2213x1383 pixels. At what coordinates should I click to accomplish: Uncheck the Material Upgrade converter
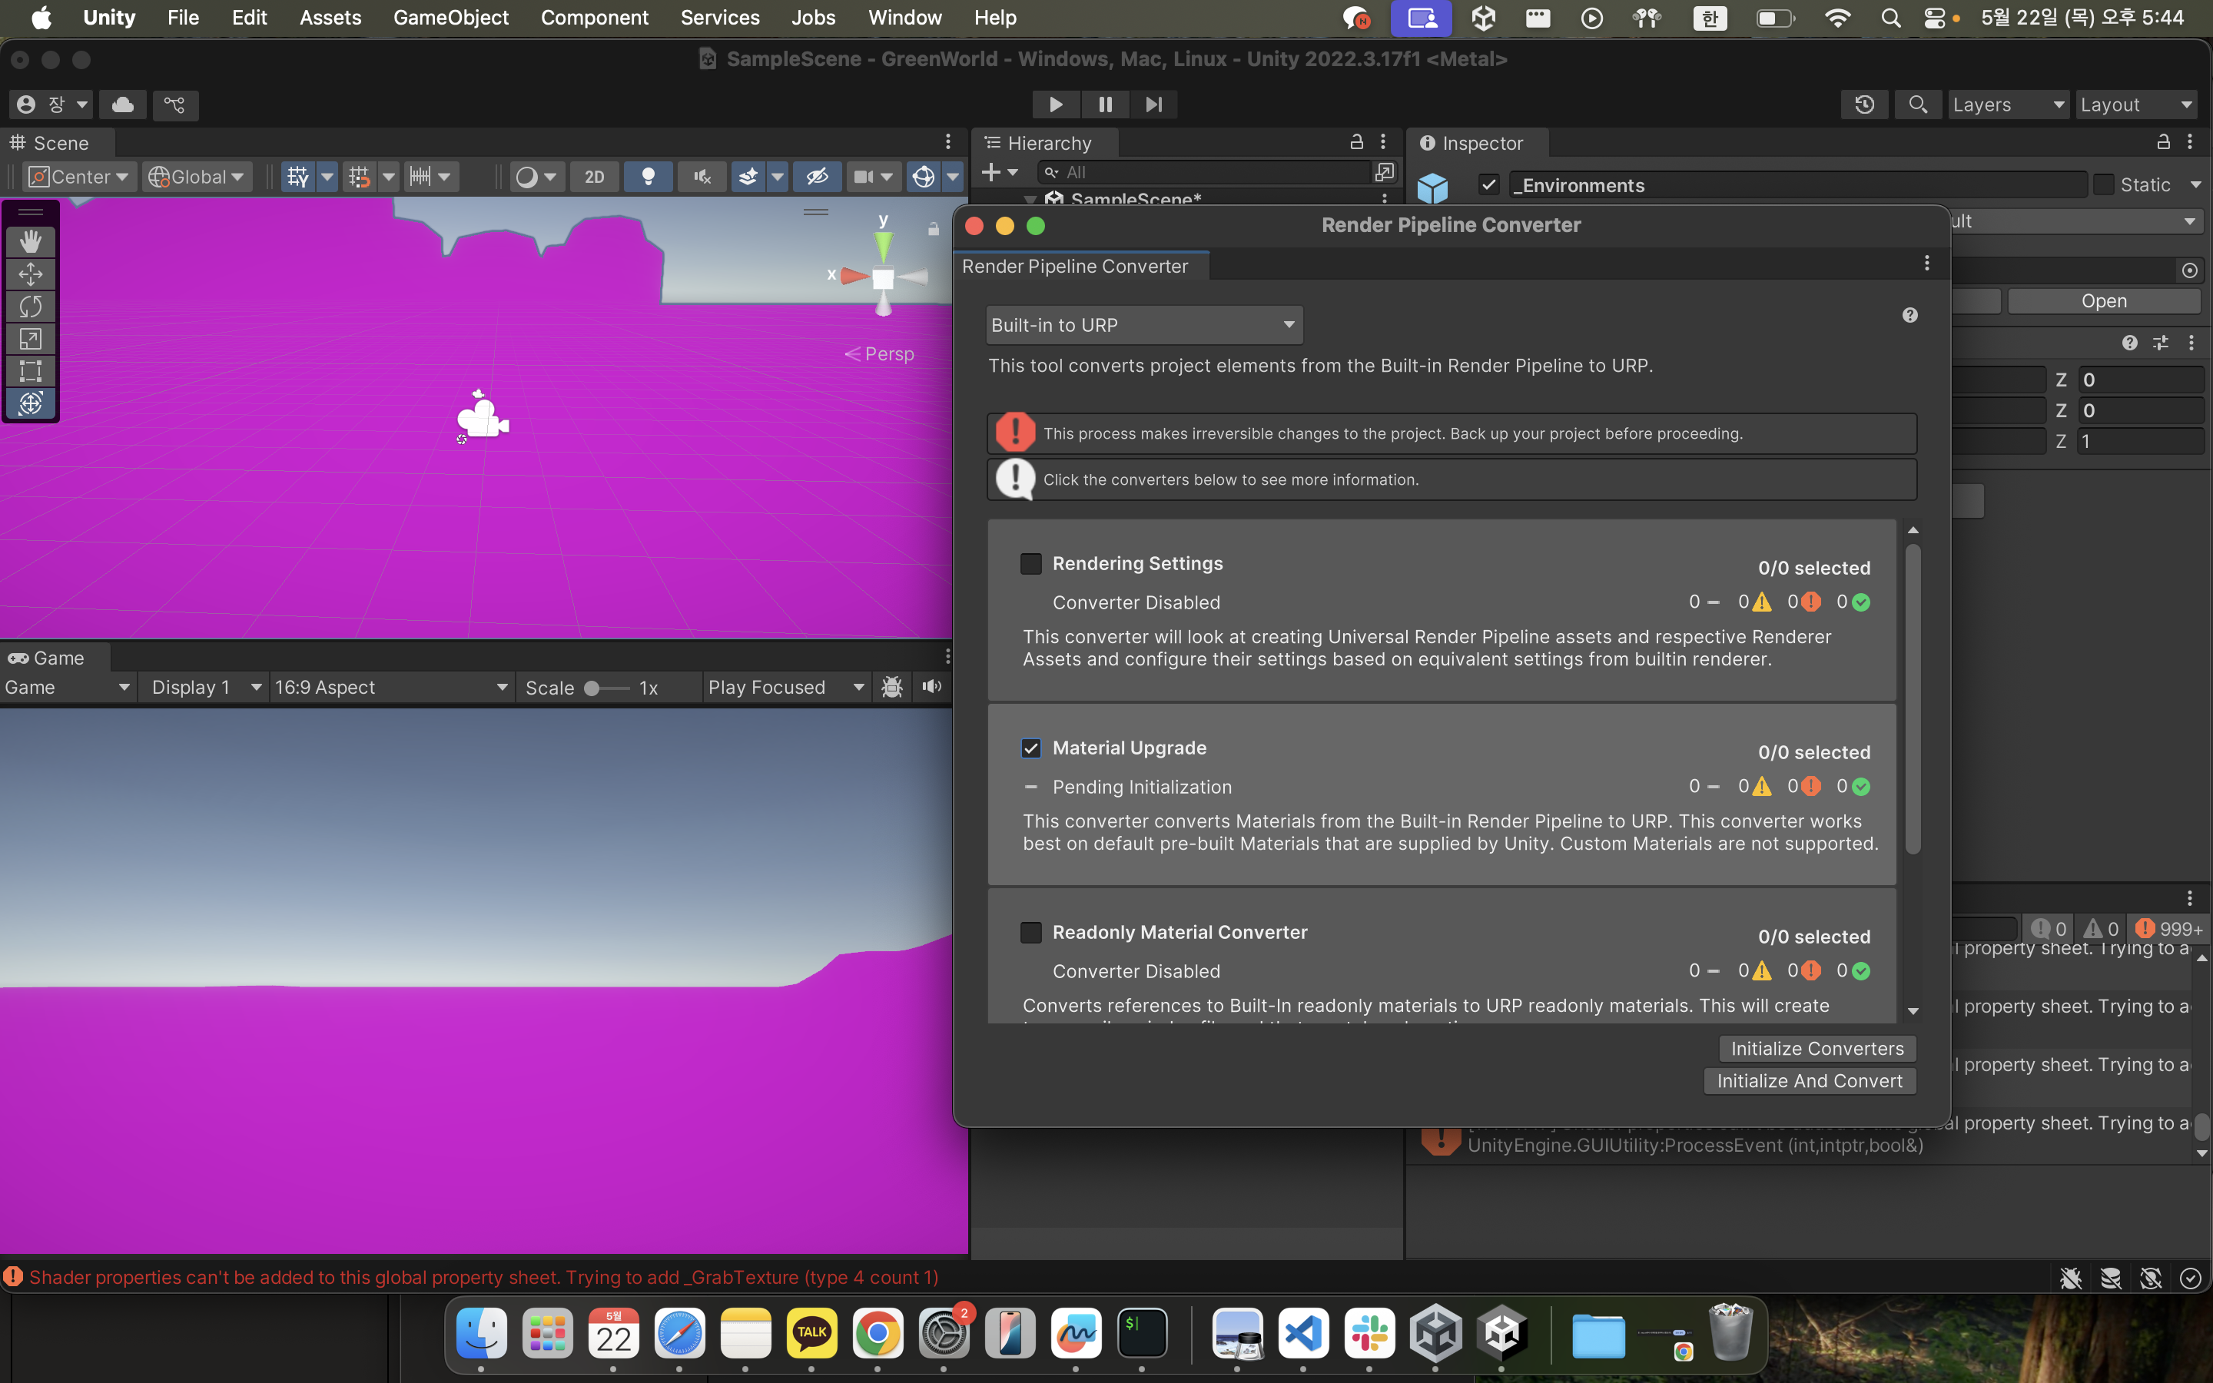point(1030,748)
